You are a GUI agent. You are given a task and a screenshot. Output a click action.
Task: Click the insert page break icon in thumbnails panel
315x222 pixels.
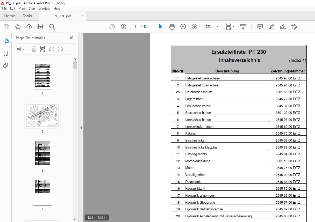pyautogui.click(x=43, y=49)
